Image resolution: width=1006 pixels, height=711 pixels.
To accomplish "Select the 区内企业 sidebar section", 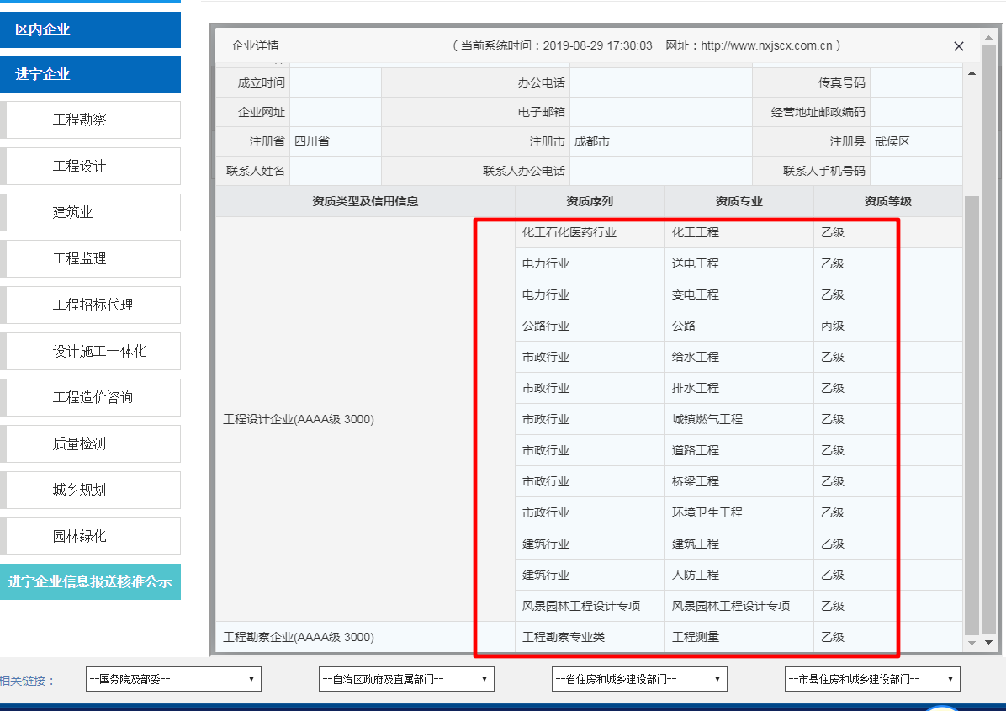I will 90,30.
